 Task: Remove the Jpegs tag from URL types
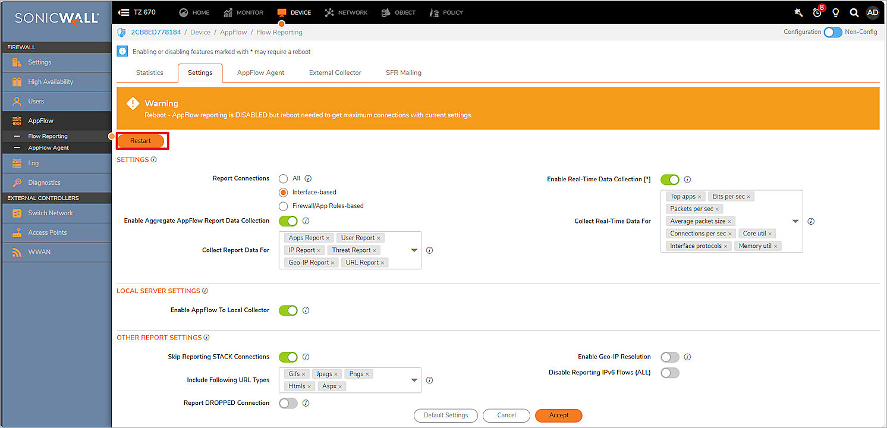337,373
